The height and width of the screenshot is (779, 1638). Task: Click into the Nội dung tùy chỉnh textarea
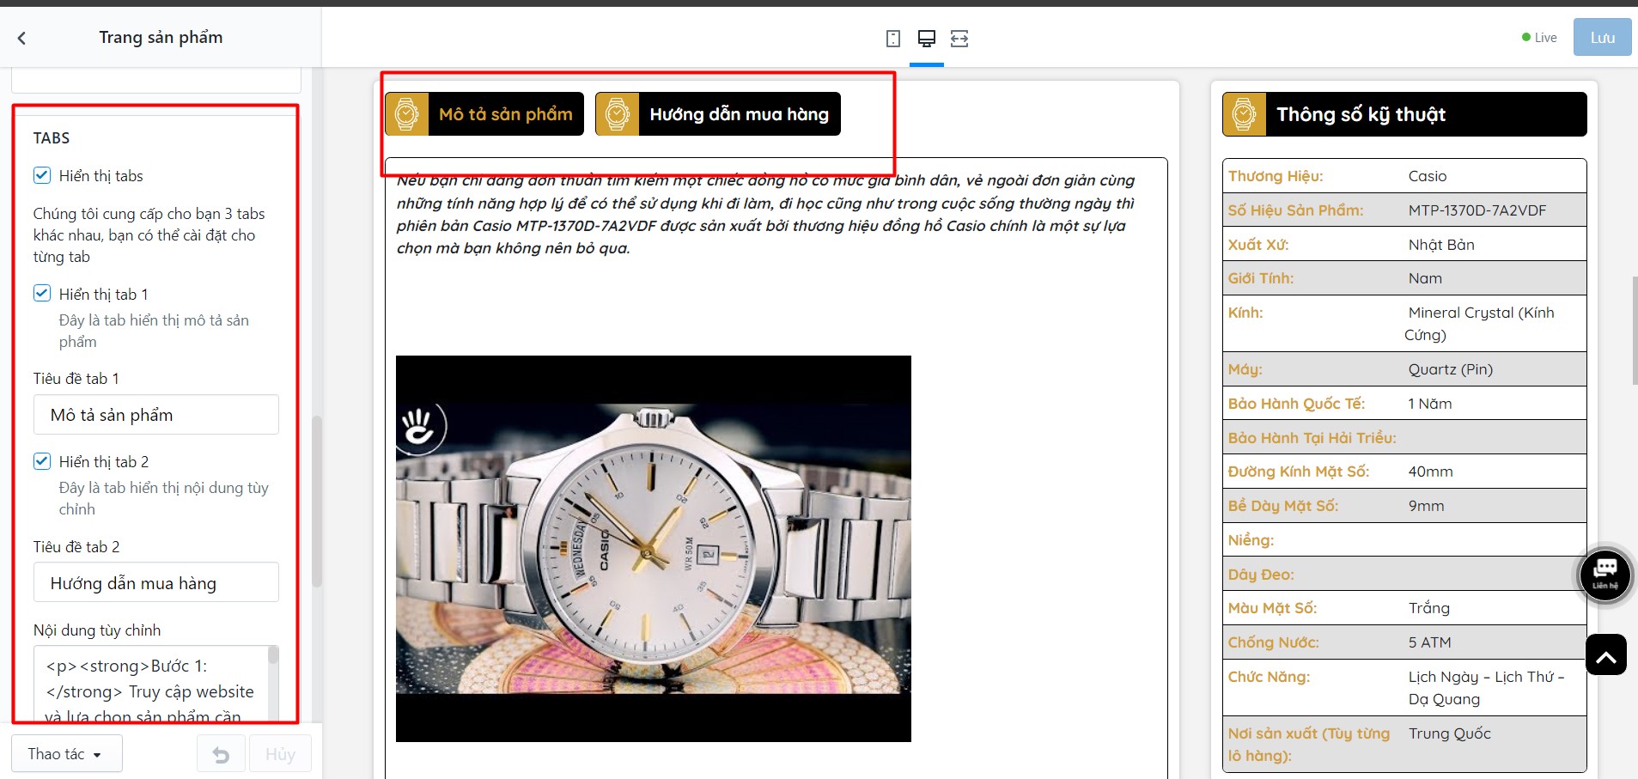(x=151, y=683)
